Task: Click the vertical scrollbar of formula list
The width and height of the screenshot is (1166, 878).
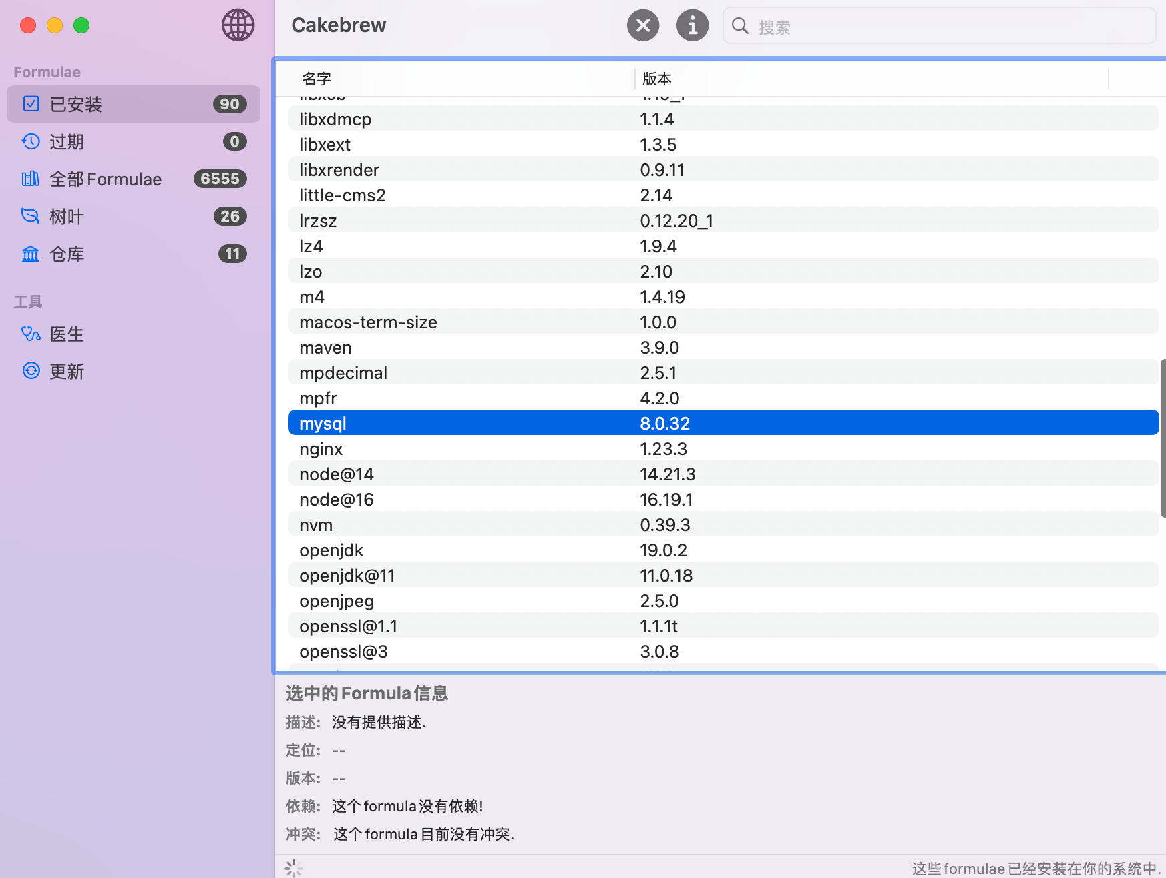Action: [1163, 438]
